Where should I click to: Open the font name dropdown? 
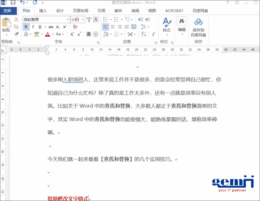(68, 19)
